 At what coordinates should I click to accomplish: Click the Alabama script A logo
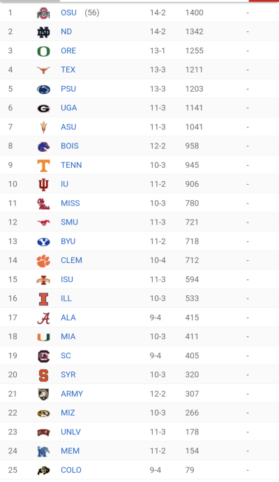tap(43, 318)
